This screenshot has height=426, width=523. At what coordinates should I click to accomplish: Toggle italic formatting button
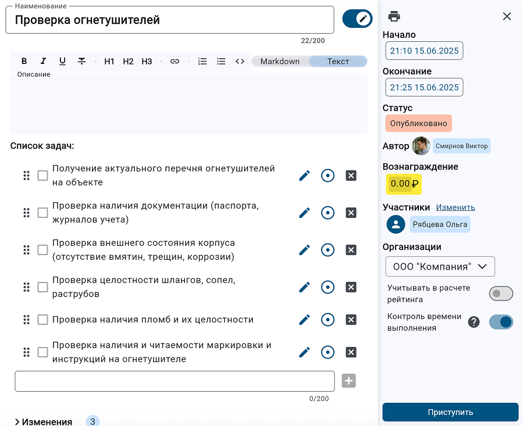pos(43,61)
